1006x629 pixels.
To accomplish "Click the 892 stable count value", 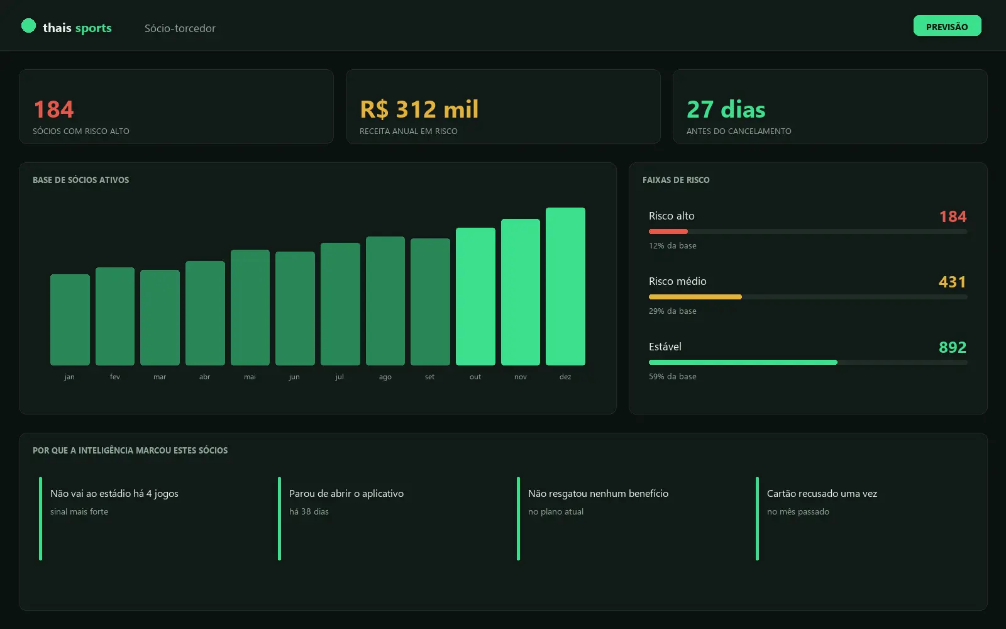I will (953, 347).
